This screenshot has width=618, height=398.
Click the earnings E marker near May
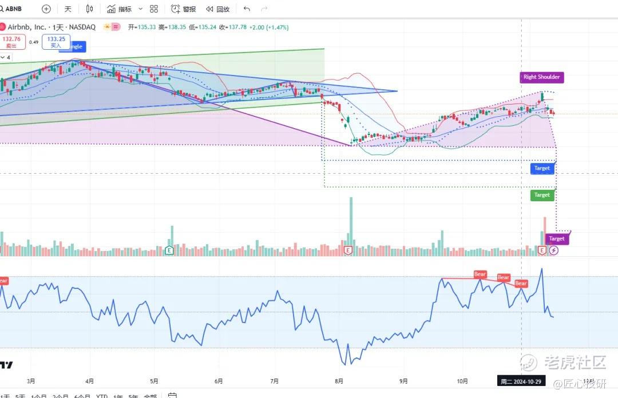tap(169, 250)
